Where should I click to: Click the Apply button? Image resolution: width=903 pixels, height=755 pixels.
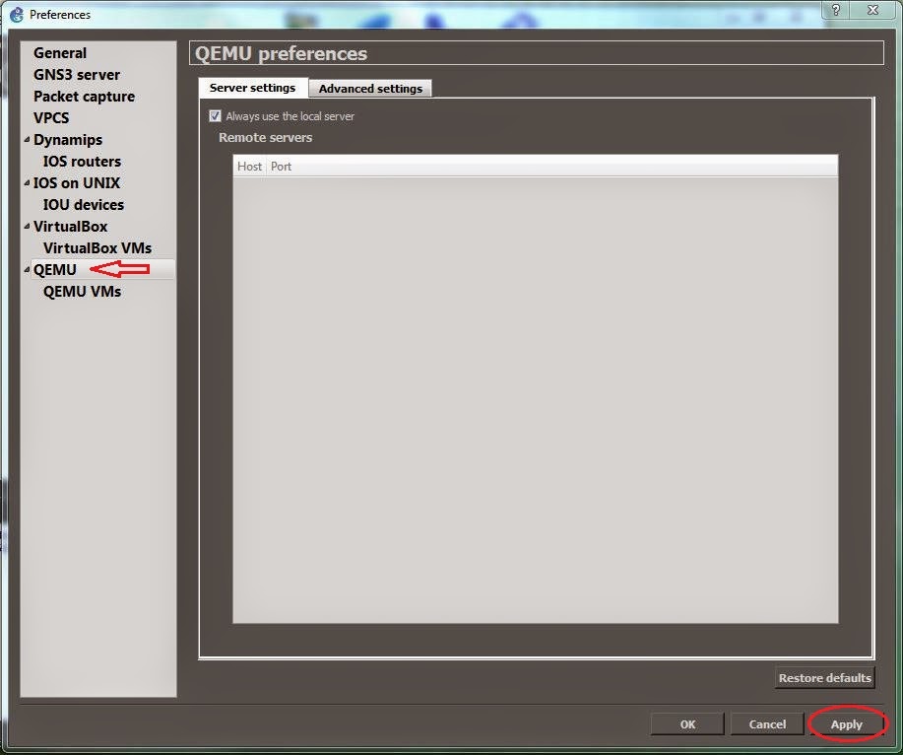pyautogui.click(x=847, y=723)
